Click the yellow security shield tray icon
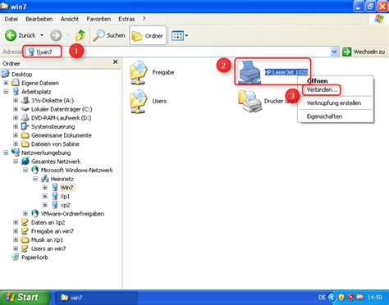Viewport: 389px width, 305px height. click(x=341, y=298)
